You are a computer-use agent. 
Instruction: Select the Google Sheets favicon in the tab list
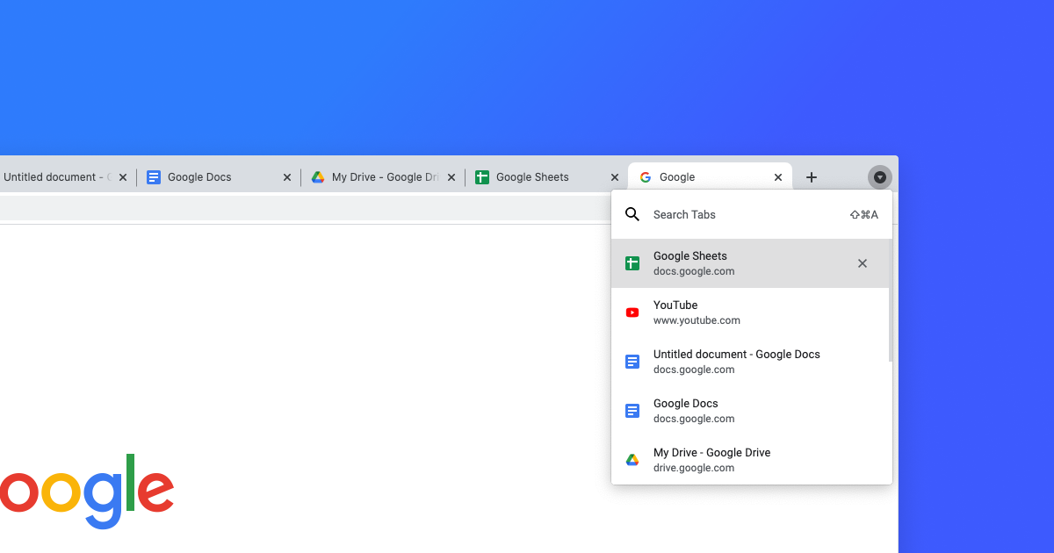point(632,262)
